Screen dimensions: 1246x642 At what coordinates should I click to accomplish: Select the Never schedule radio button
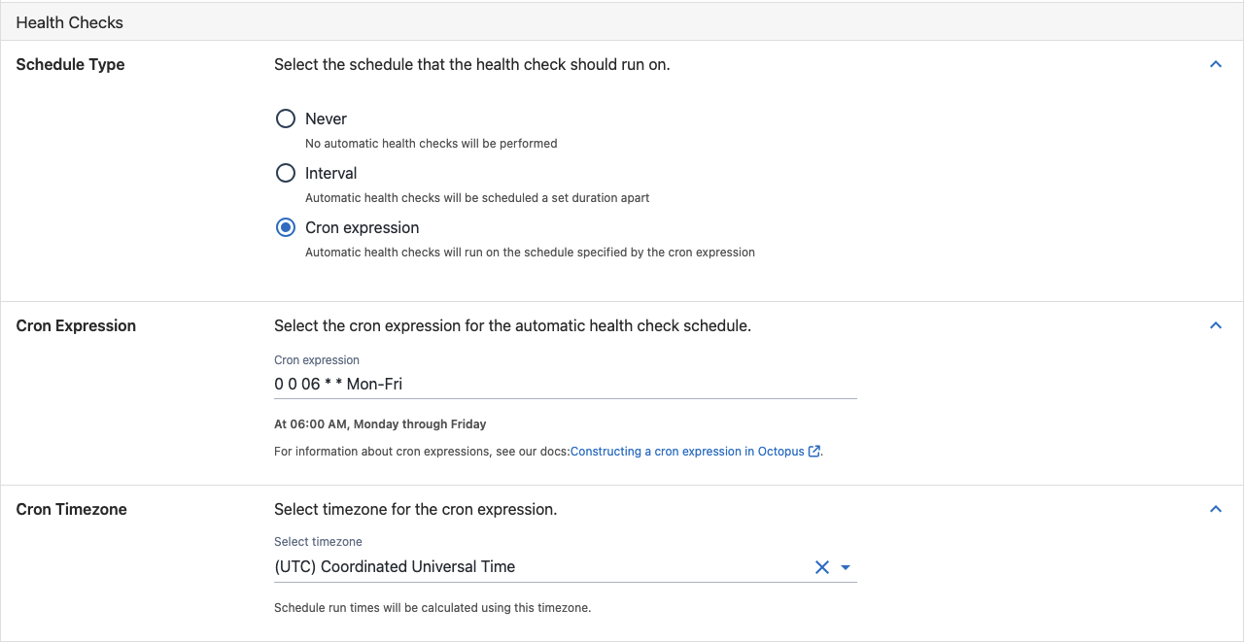tap(286, 118)
